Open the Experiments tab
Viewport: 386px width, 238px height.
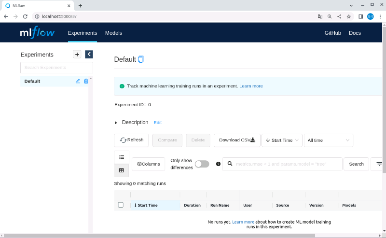(x=83, y=33)
